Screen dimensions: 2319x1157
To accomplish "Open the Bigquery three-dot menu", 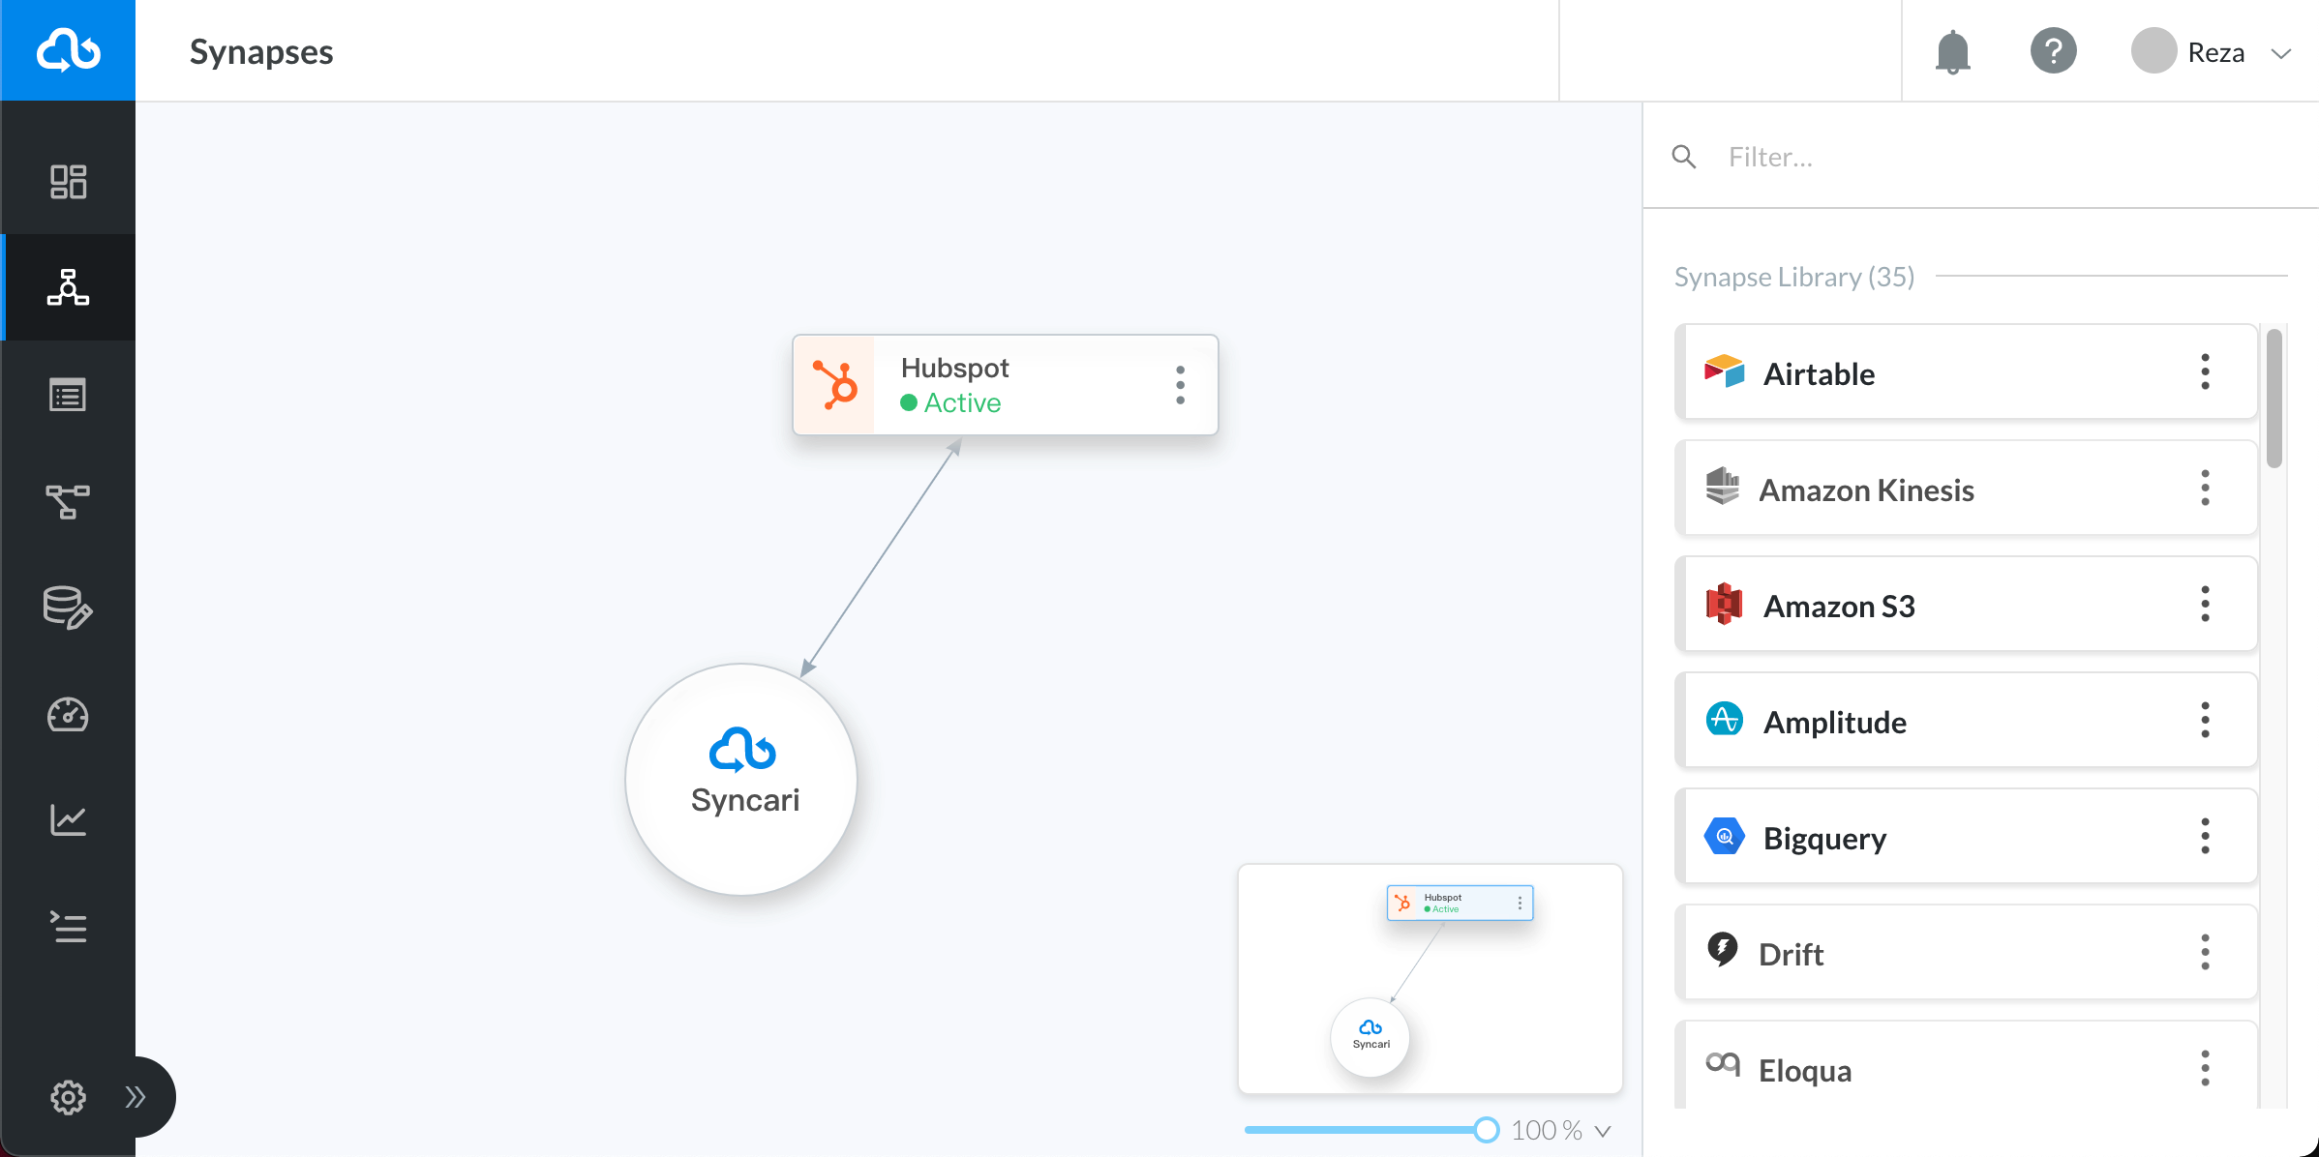I will click(2205, 837).
